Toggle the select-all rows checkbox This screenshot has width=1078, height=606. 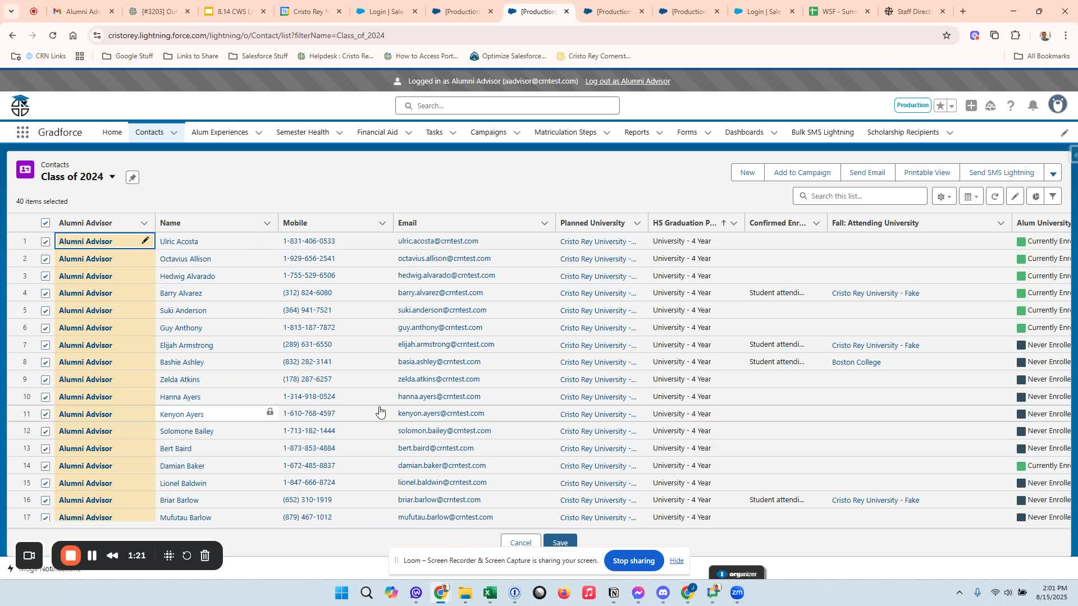[45, 223]
